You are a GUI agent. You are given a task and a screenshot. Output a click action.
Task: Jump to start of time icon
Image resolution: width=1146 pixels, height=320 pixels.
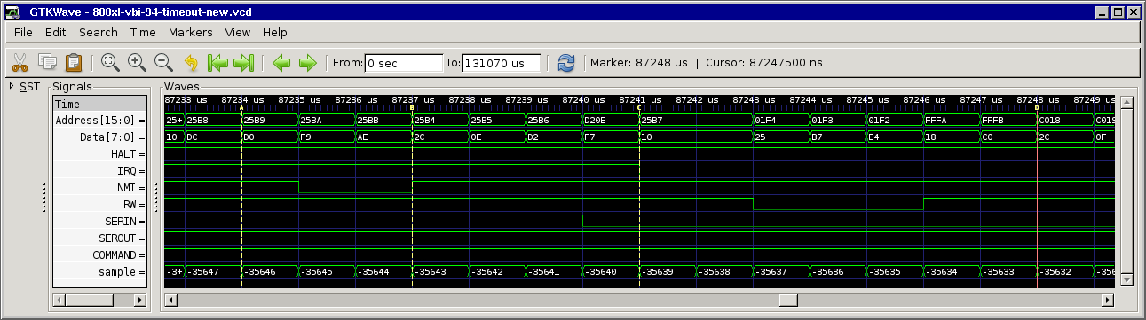pos(217,63)
